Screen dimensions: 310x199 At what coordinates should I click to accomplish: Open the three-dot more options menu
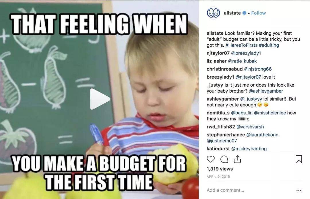pos(299,190)
